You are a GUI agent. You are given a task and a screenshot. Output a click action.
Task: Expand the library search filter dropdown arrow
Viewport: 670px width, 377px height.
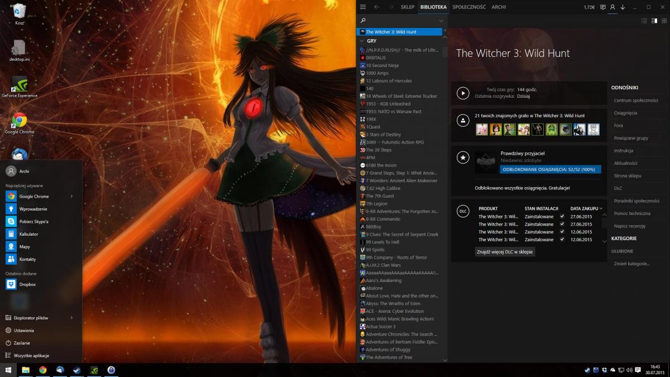(x=441, y=21)
